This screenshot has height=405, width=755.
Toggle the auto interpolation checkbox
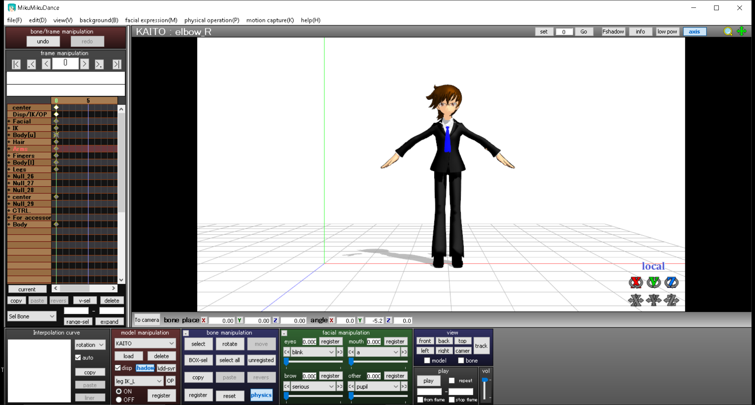coord(78,357)
